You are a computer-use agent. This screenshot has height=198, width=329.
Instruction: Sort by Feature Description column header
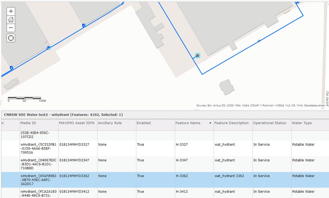click(x=232, y=123)
